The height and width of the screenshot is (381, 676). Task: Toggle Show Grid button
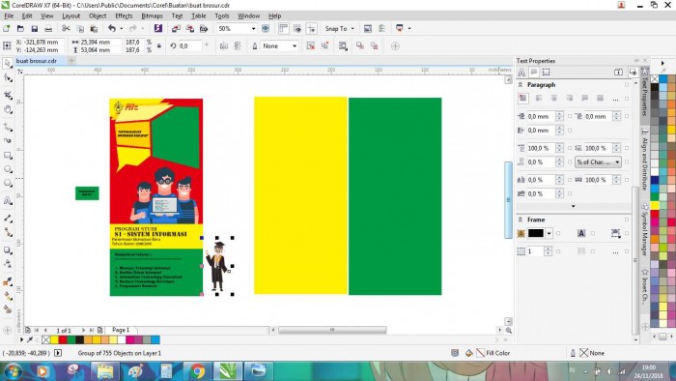(297, 28)
